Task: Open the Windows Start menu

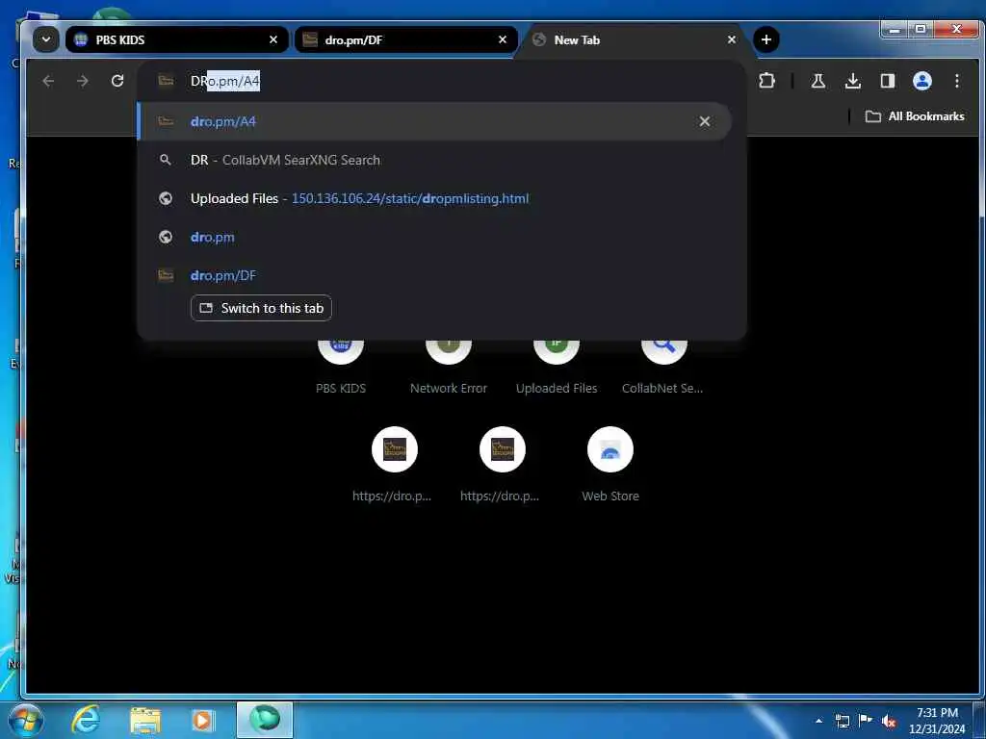Action: coord(25,720)
